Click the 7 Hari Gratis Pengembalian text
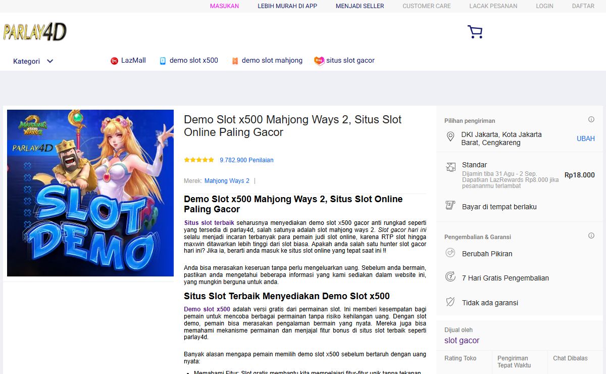 pyautogui.click(x=506, y=278)
